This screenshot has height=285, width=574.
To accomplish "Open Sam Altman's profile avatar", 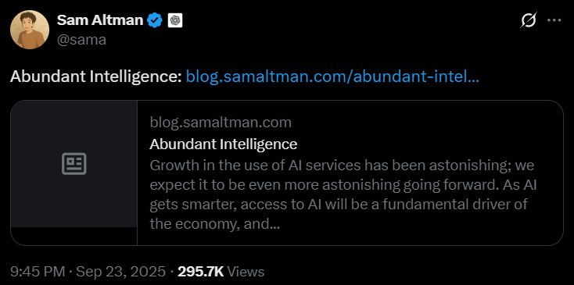I will (29, 30).
